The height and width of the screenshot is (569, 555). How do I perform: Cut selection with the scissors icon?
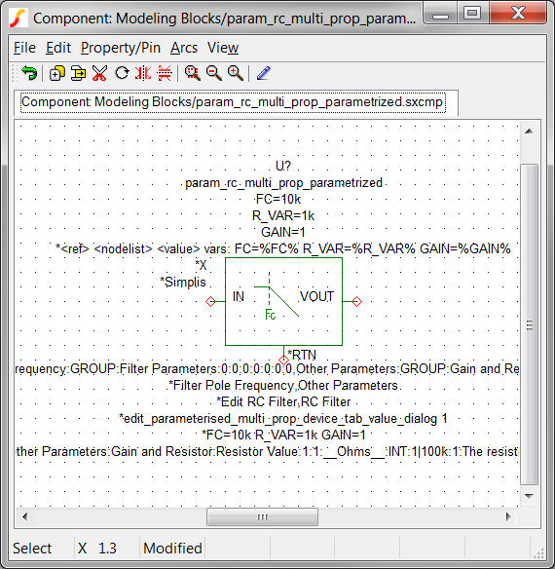[x=99, y=73]
